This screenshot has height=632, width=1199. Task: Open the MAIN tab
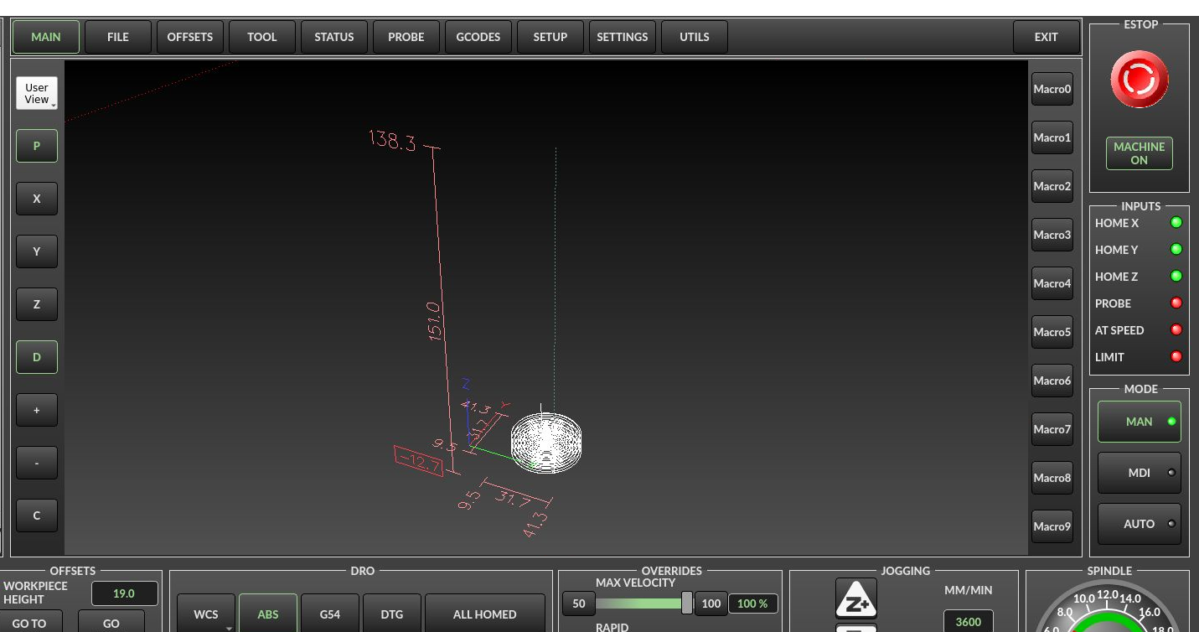46,37
